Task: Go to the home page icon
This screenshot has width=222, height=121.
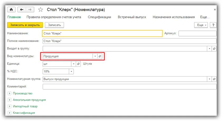Action: tap(11, 9)
